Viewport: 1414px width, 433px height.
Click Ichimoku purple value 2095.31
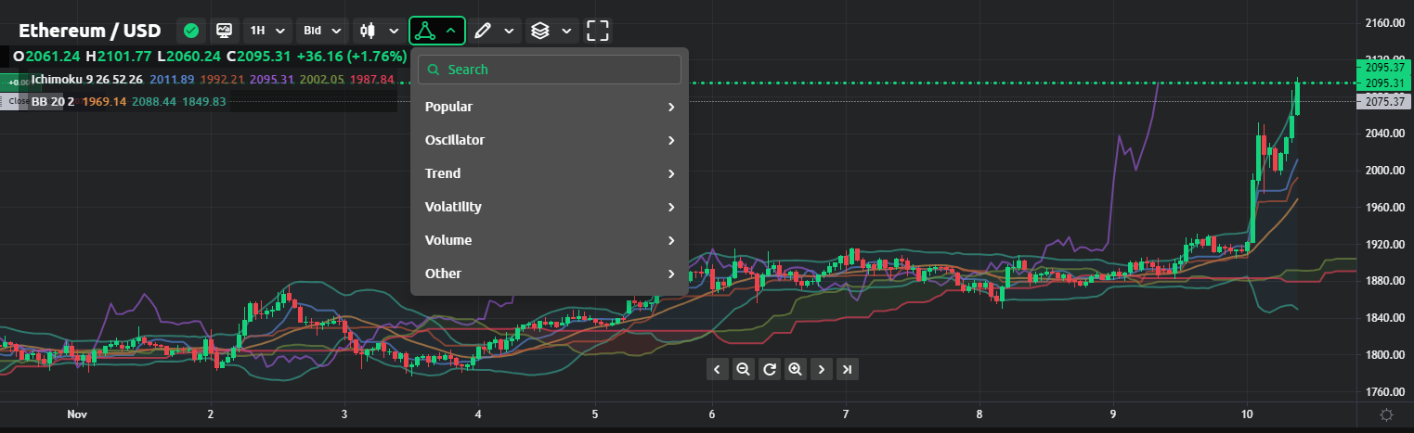tap(272, 80)
